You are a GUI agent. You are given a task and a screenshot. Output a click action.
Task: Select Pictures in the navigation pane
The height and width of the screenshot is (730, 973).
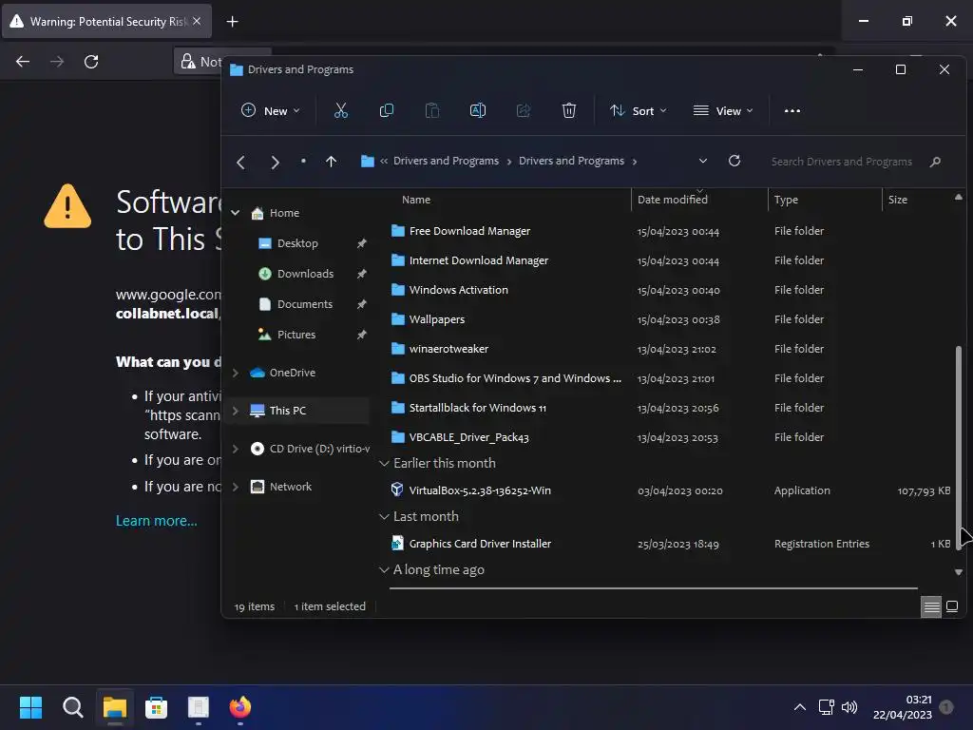tap(296, 335)
